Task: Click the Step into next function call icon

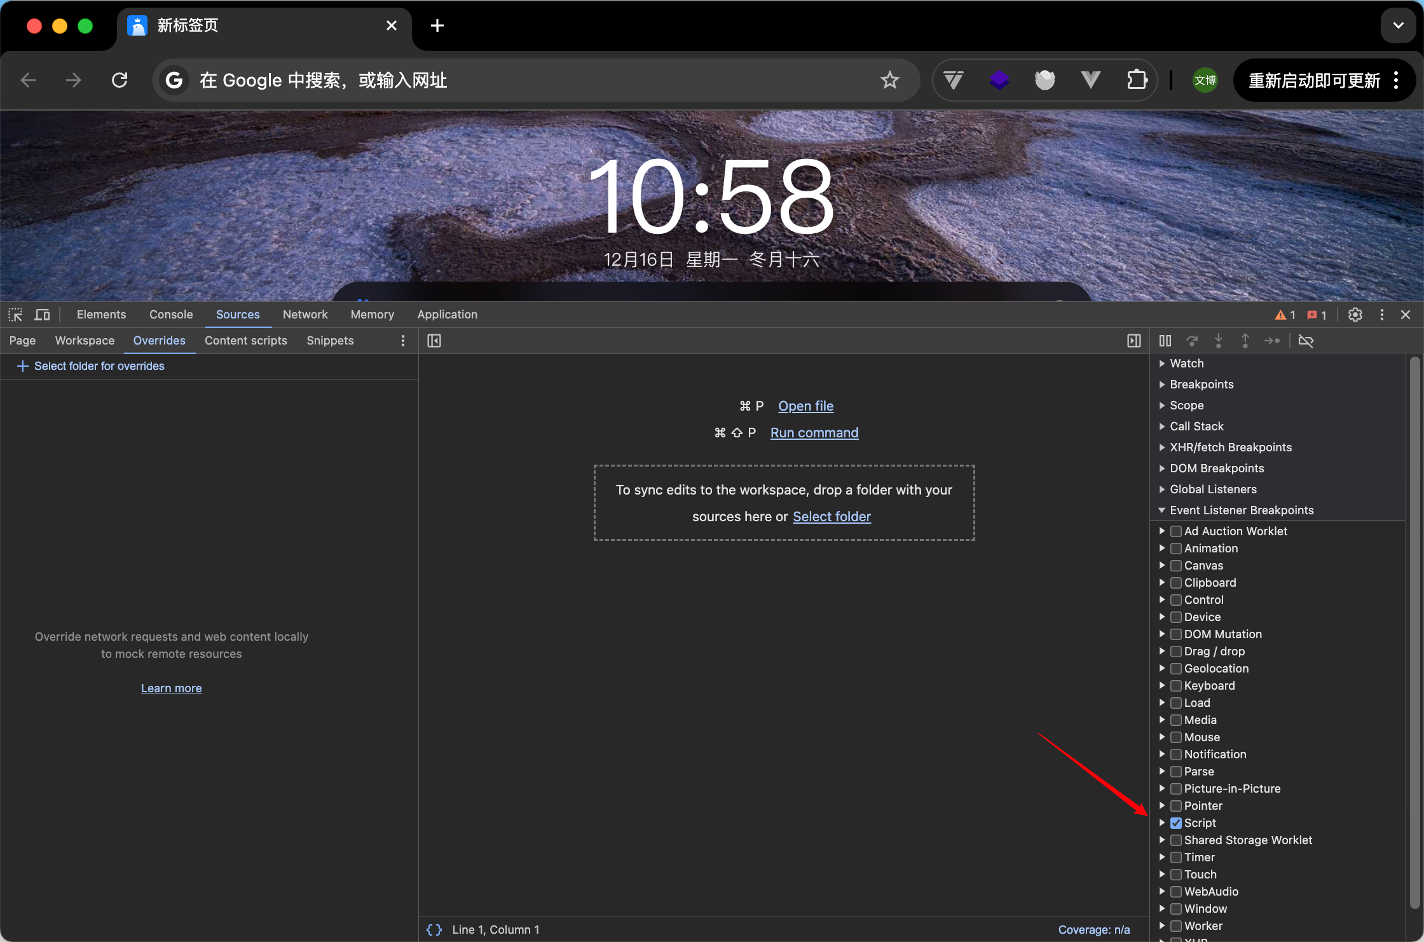Action: click(x=1218, y=341)
